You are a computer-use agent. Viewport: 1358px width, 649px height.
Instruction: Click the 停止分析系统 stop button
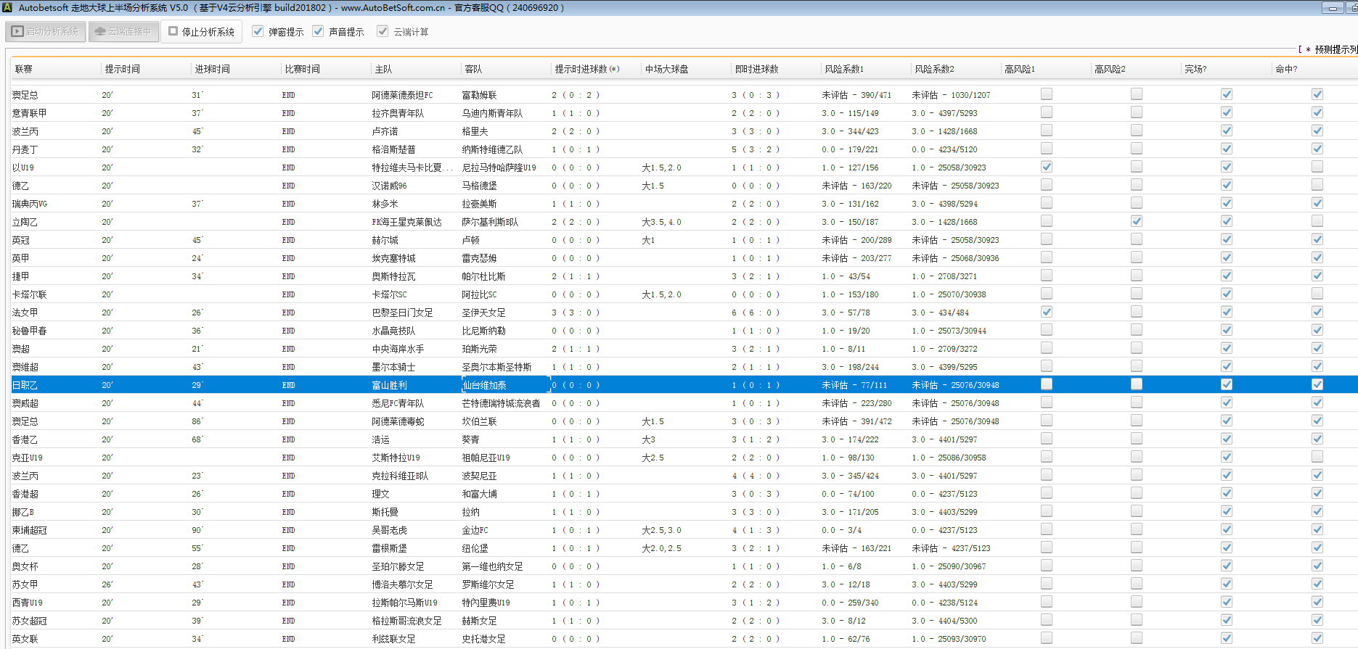[202, 32]
